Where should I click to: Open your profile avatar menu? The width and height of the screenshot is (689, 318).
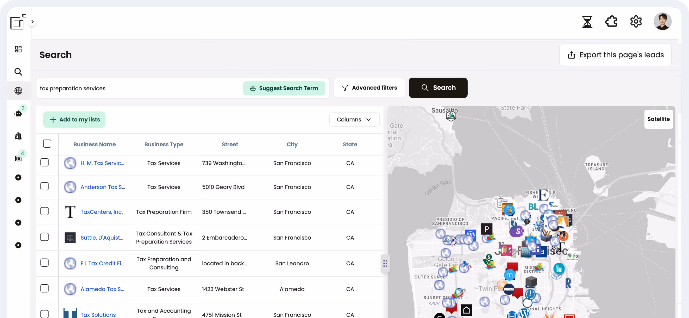pos(662,21)
